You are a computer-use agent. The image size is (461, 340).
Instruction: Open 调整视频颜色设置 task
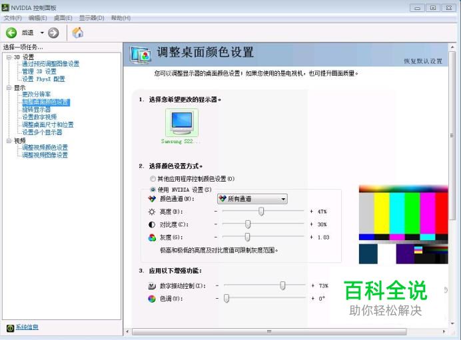[x=45, y=148]
